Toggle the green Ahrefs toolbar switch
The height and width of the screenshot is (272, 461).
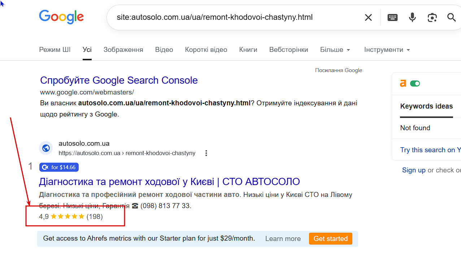tap(415, 84)
